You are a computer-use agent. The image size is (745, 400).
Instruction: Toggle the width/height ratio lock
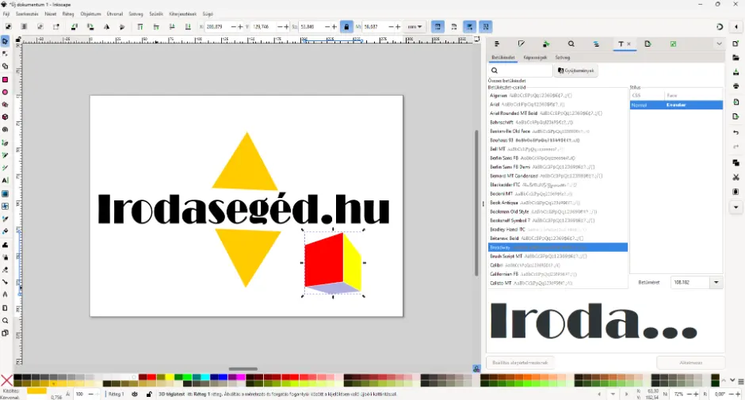point(346,27)
